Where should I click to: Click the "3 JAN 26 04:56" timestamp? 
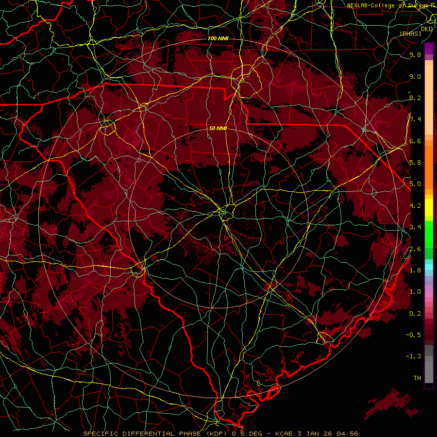pos(327,434)
